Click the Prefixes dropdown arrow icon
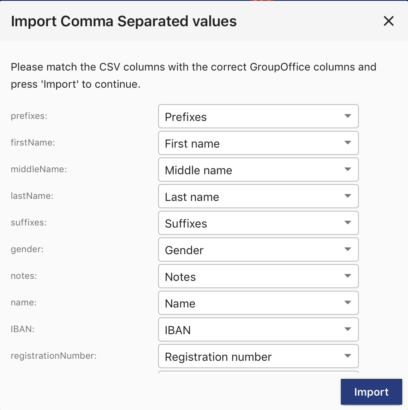 (347, 116)
